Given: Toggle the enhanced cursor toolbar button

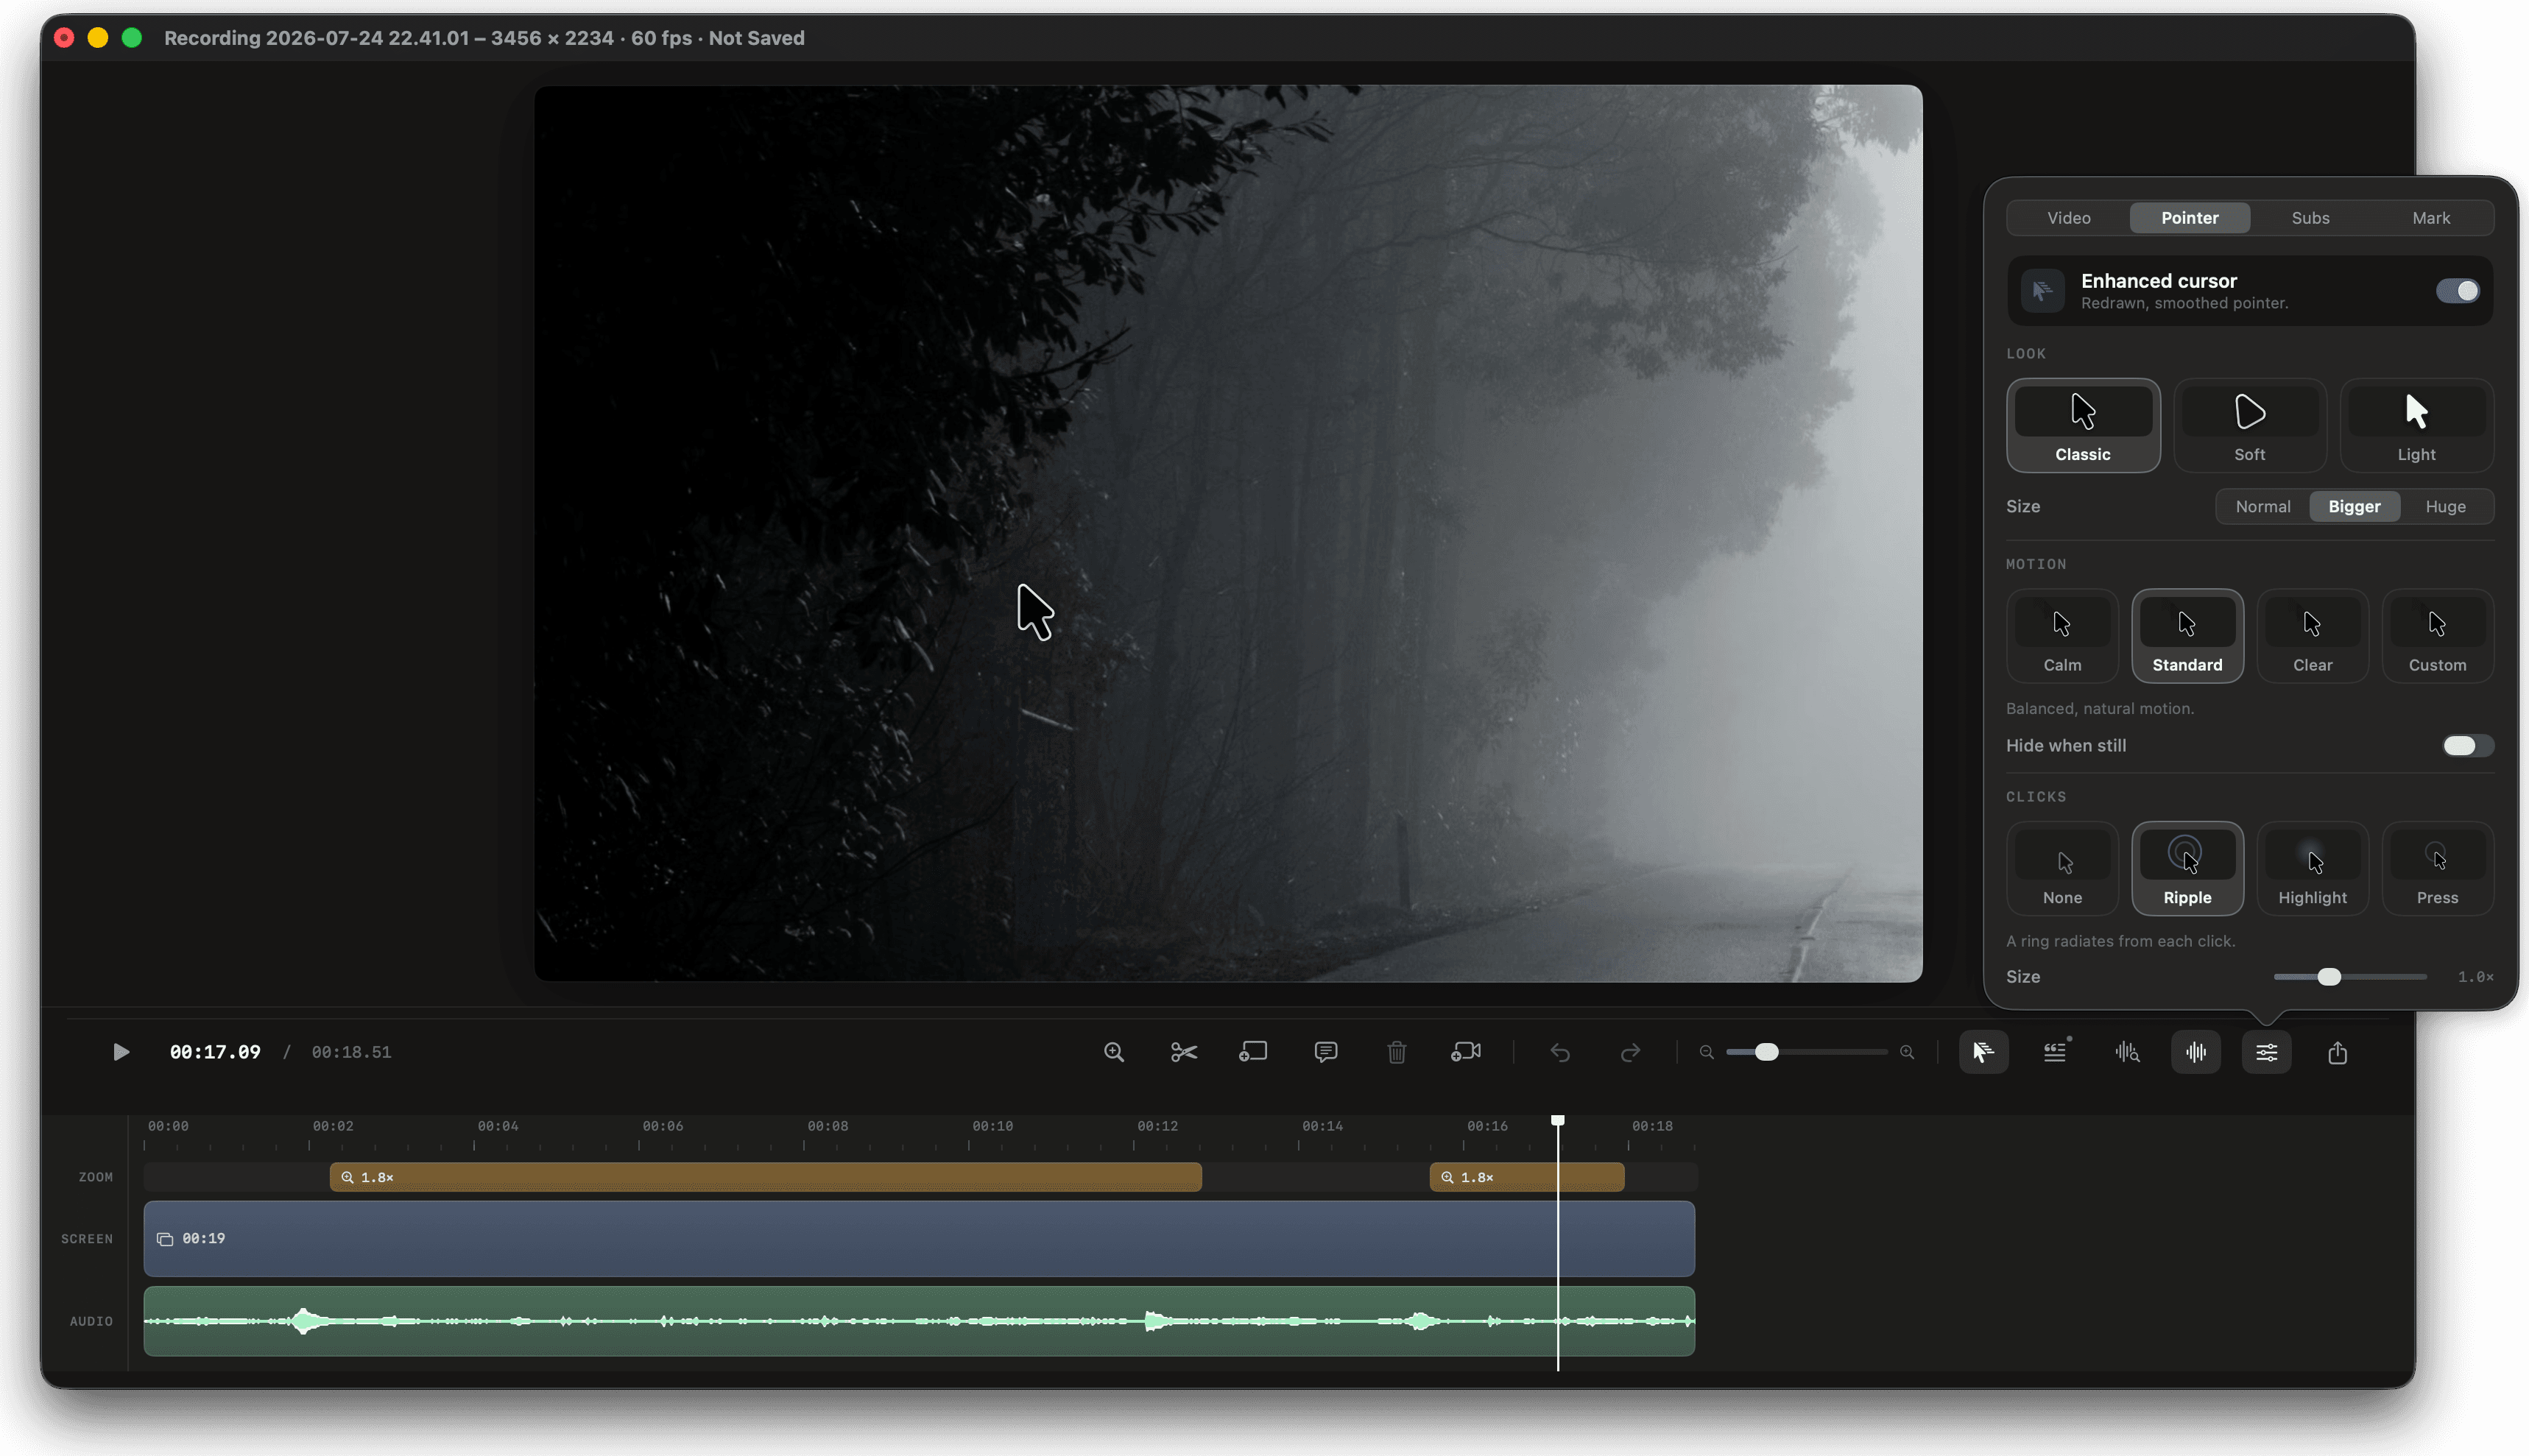Looking at the screenshot, I should click(x=1984, y=1052).
